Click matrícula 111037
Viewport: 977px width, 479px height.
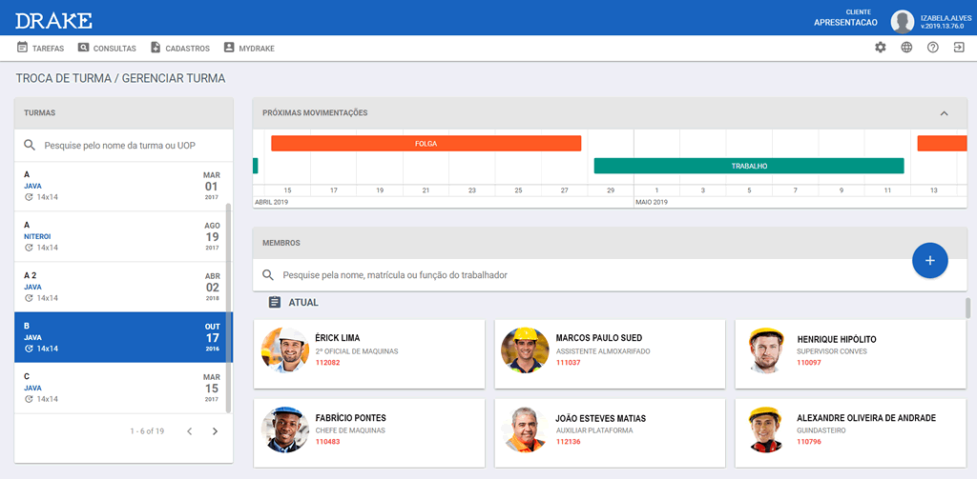(568, 362)
